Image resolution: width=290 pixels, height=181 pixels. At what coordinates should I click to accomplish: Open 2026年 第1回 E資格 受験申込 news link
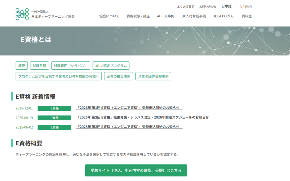[x=129, y=108]
